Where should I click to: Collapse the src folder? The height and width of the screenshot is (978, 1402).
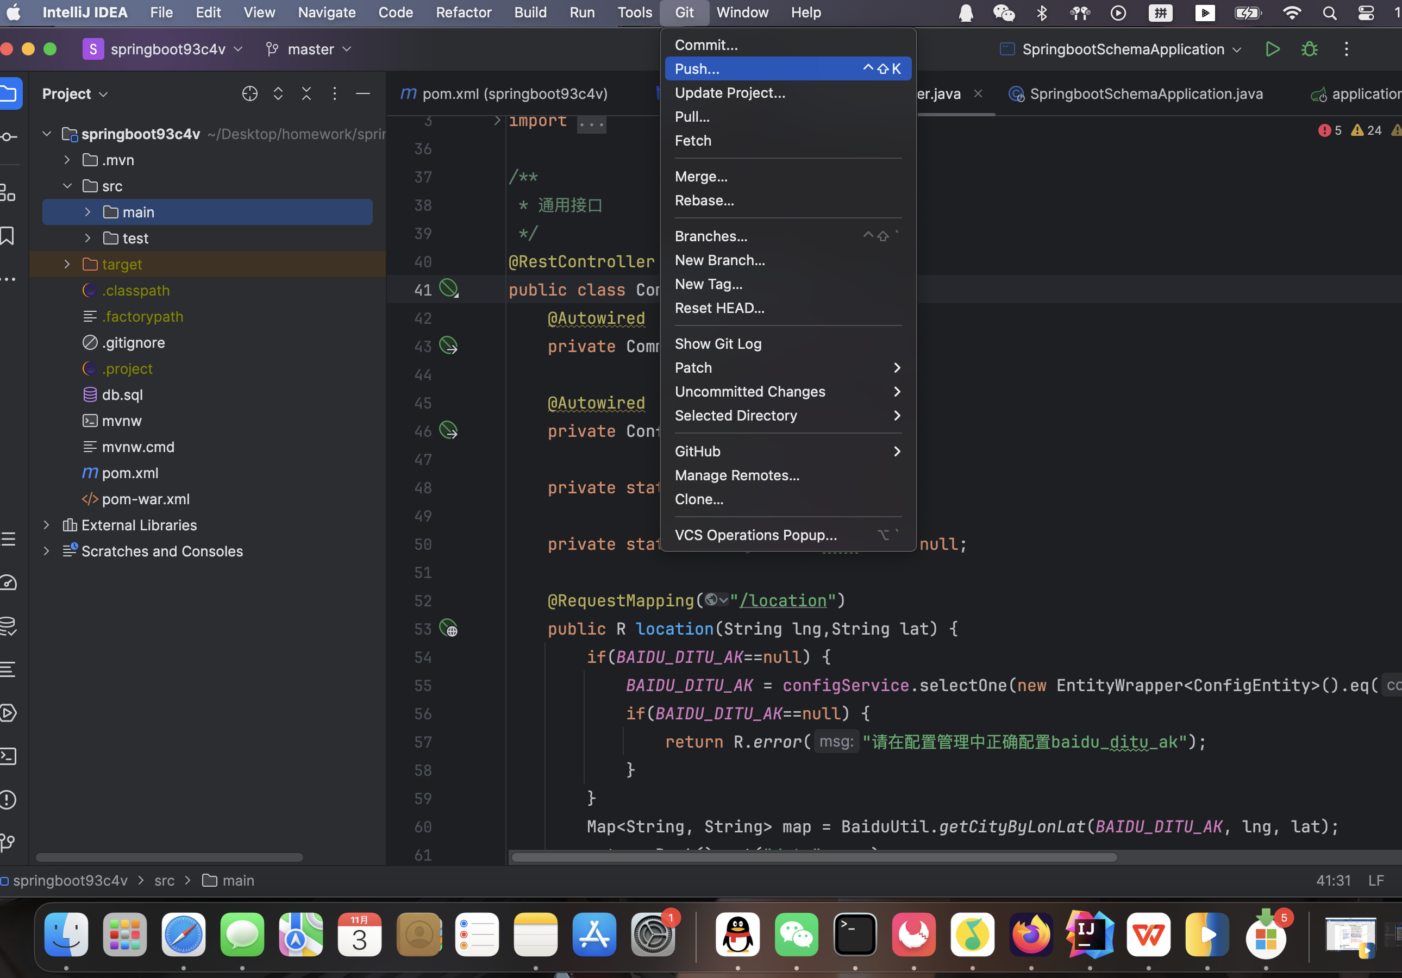(x=67, y=186)
